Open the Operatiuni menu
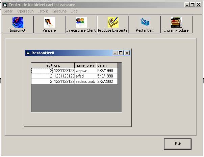This screenshot has height=157, width=204. [x=26, y=11]
